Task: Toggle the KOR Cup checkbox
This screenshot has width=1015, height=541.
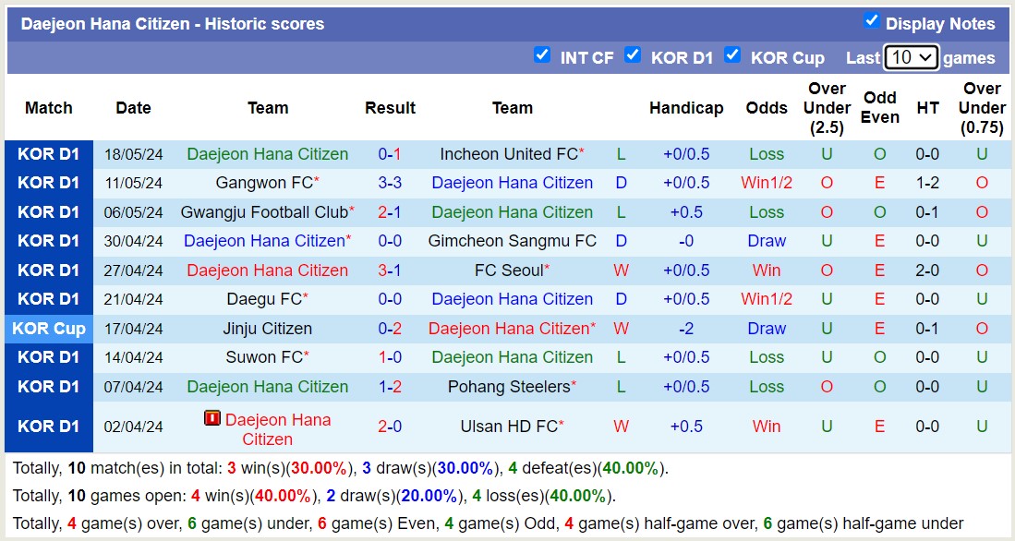Action: tap(733, 55)
